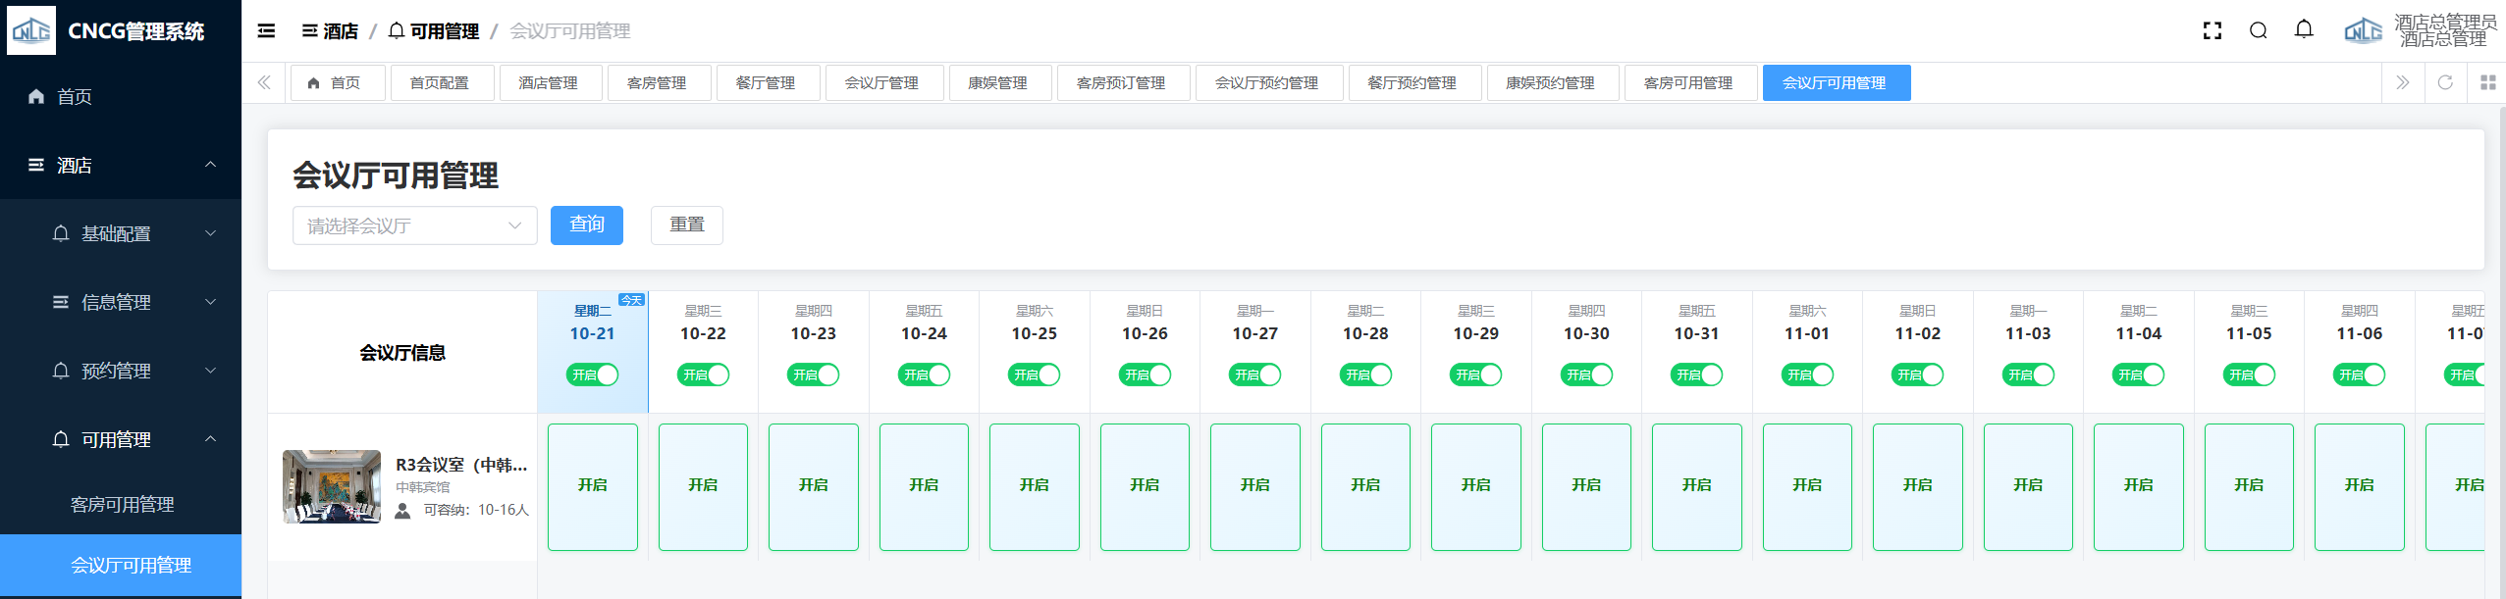The width and height of the screenshot is (2506, 599).
Task: Open search using magnifier icon
Action: (2258, 31)
